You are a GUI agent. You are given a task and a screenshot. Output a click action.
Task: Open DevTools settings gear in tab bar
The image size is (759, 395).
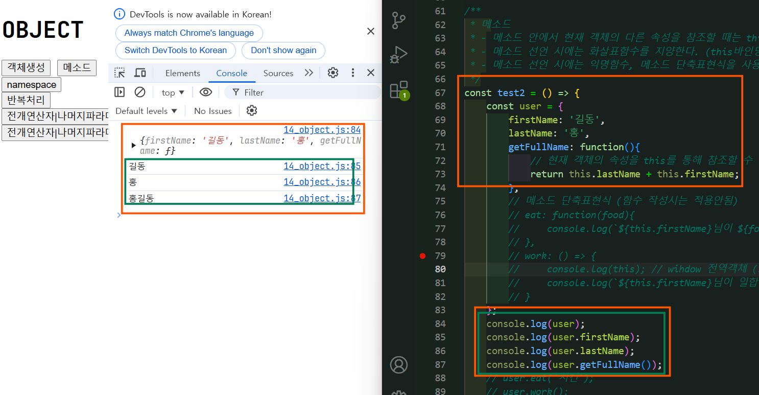point(333,73)
